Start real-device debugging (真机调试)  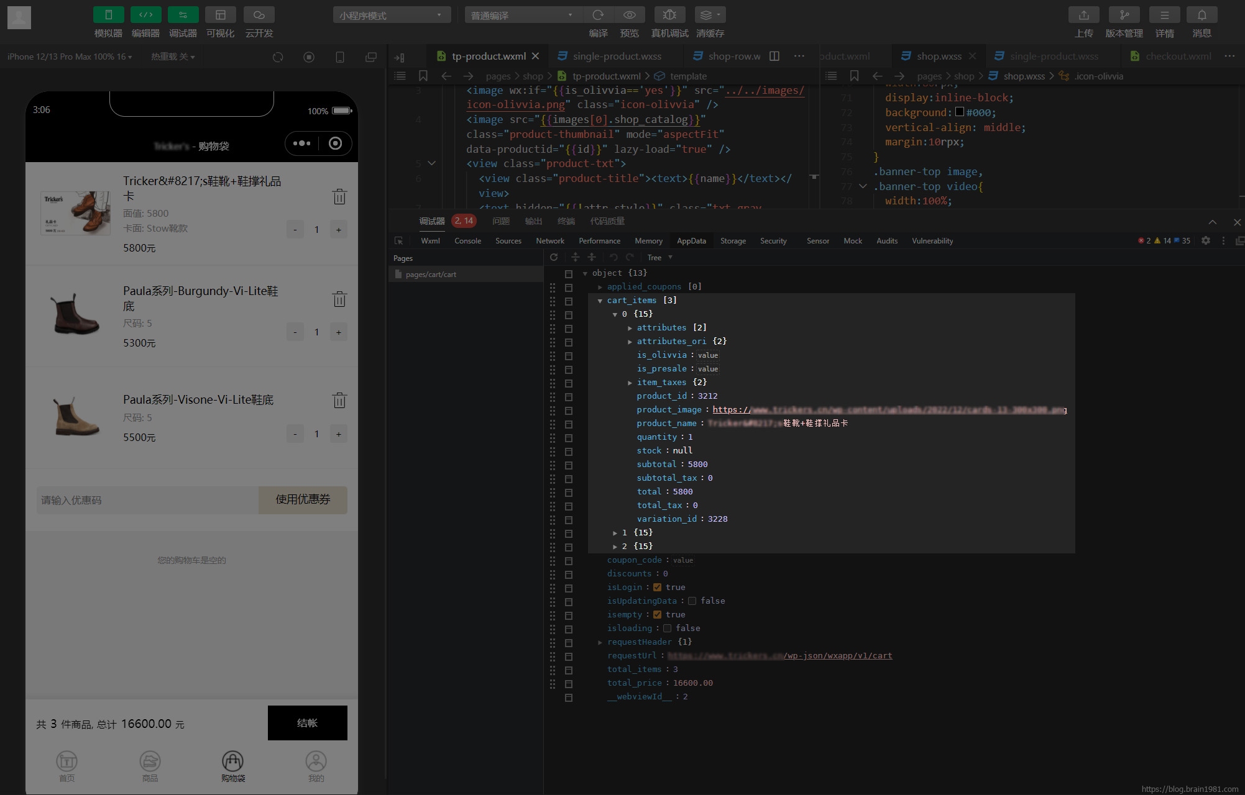tap(669, 15)
